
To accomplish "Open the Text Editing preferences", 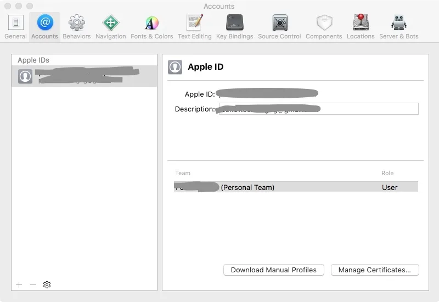I will pos(195,27).
